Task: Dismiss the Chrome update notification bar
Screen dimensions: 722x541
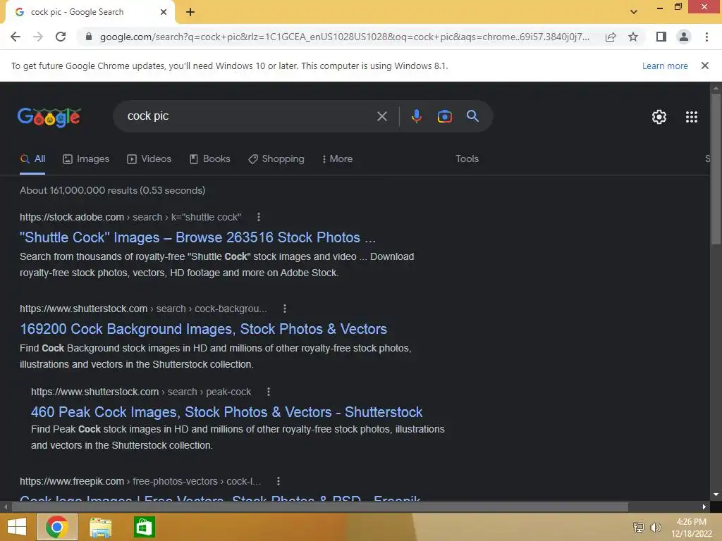Action: 704,66
